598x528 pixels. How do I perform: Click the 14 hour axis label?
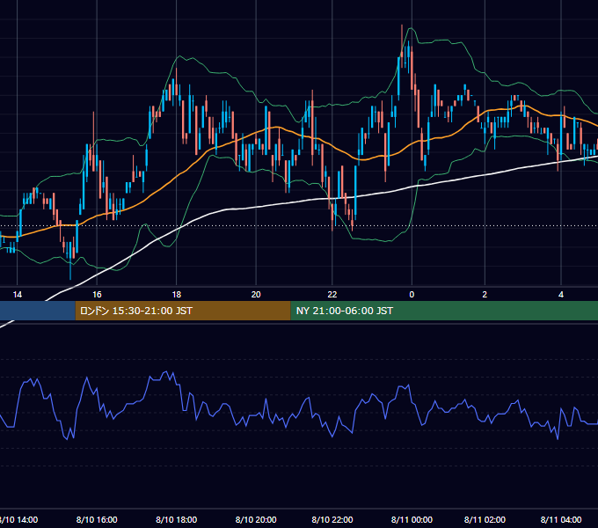pos(18,295)
